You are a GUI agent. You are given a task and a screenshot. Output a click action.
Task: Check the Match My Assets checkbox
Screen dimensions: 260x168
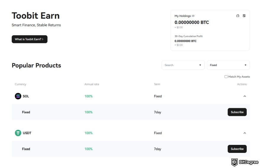(x=226, y=77)
